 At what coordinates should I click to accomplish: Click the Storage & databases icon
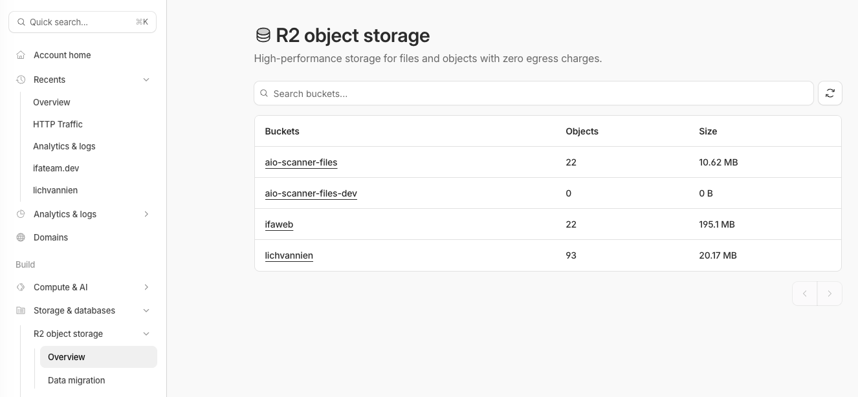[20, 310]
